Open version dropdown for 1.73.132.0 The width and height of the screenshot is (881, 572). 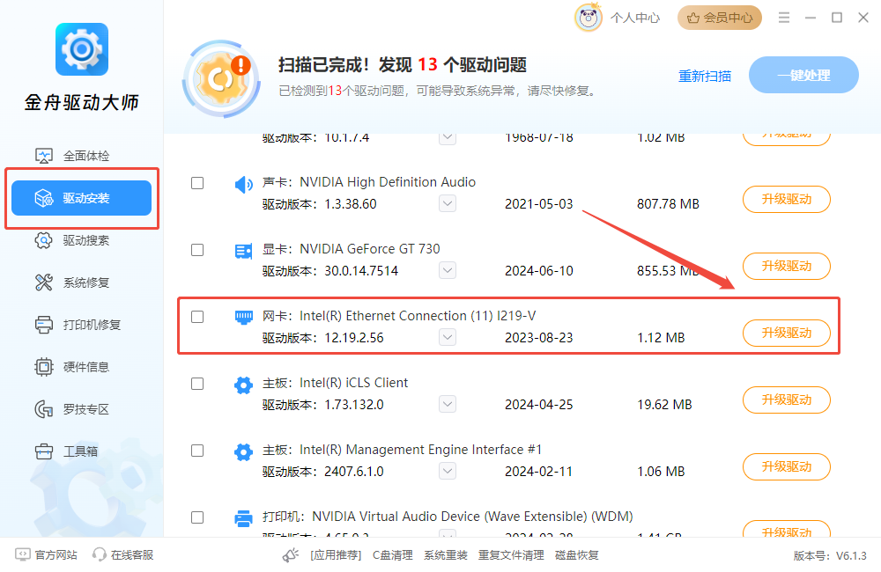[x=448, y=404]
